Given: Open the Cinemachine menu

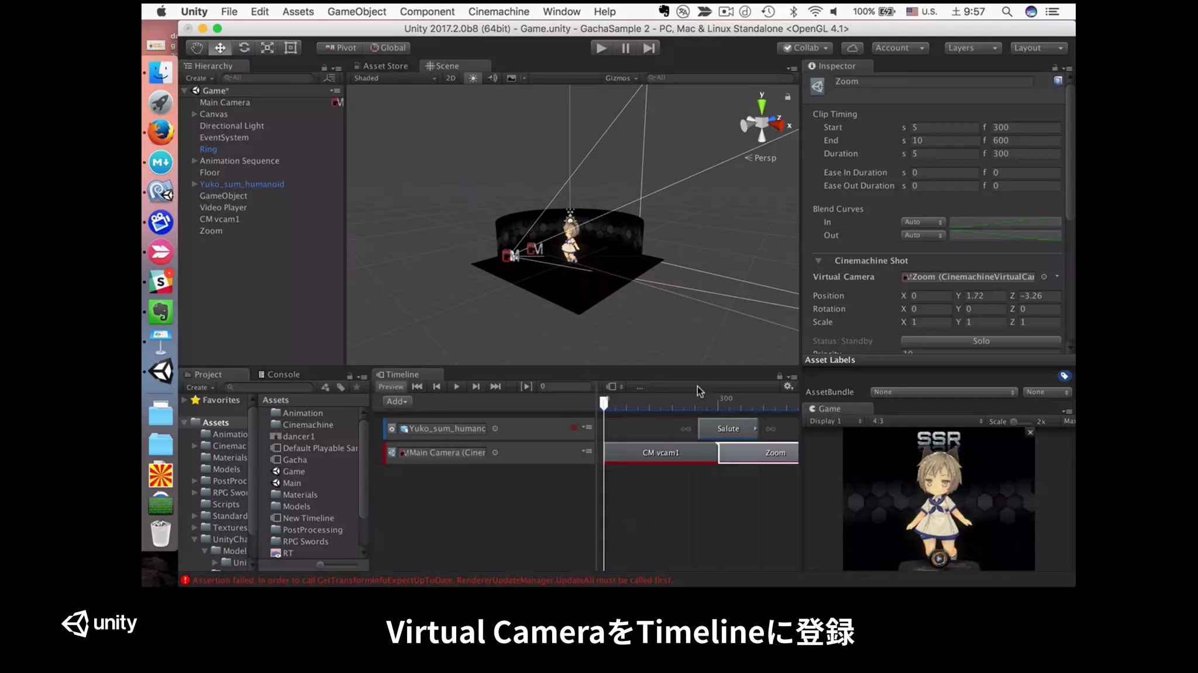Looking at the screenshot, I should click(x=498, y=12).
